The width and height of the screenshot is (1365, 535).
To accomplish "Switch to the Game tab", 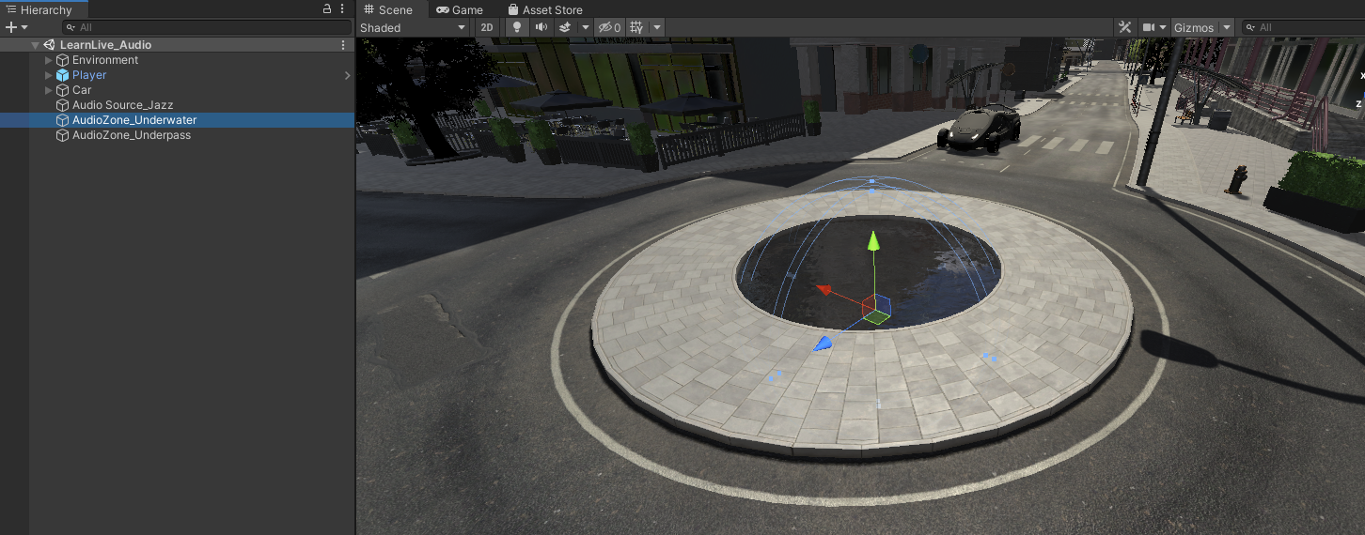I will pos(460,9).
